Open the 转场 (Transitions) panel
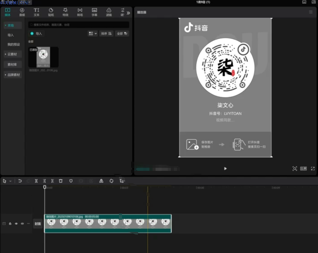 pyautogui.click(x=80, y=12)
